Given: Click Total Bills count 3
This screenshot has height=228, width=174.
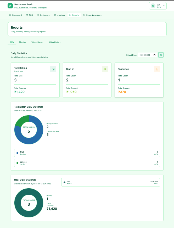Looking at the screenshot, I should pos(15,80).
